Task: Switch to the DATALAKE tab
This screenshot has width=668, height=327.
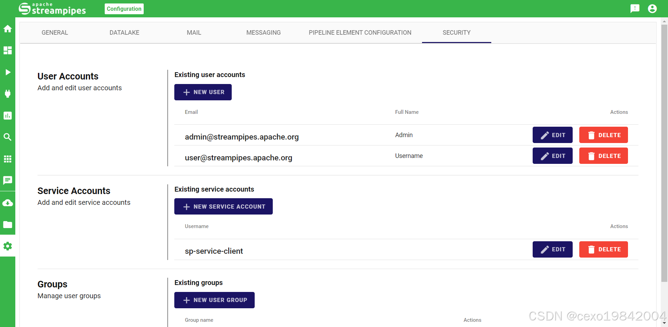Action: pos(124,32)
